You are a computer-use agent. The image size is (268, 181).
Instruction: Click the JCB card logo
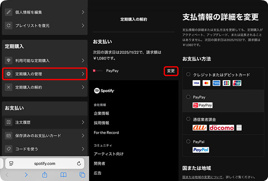(226, 83)
